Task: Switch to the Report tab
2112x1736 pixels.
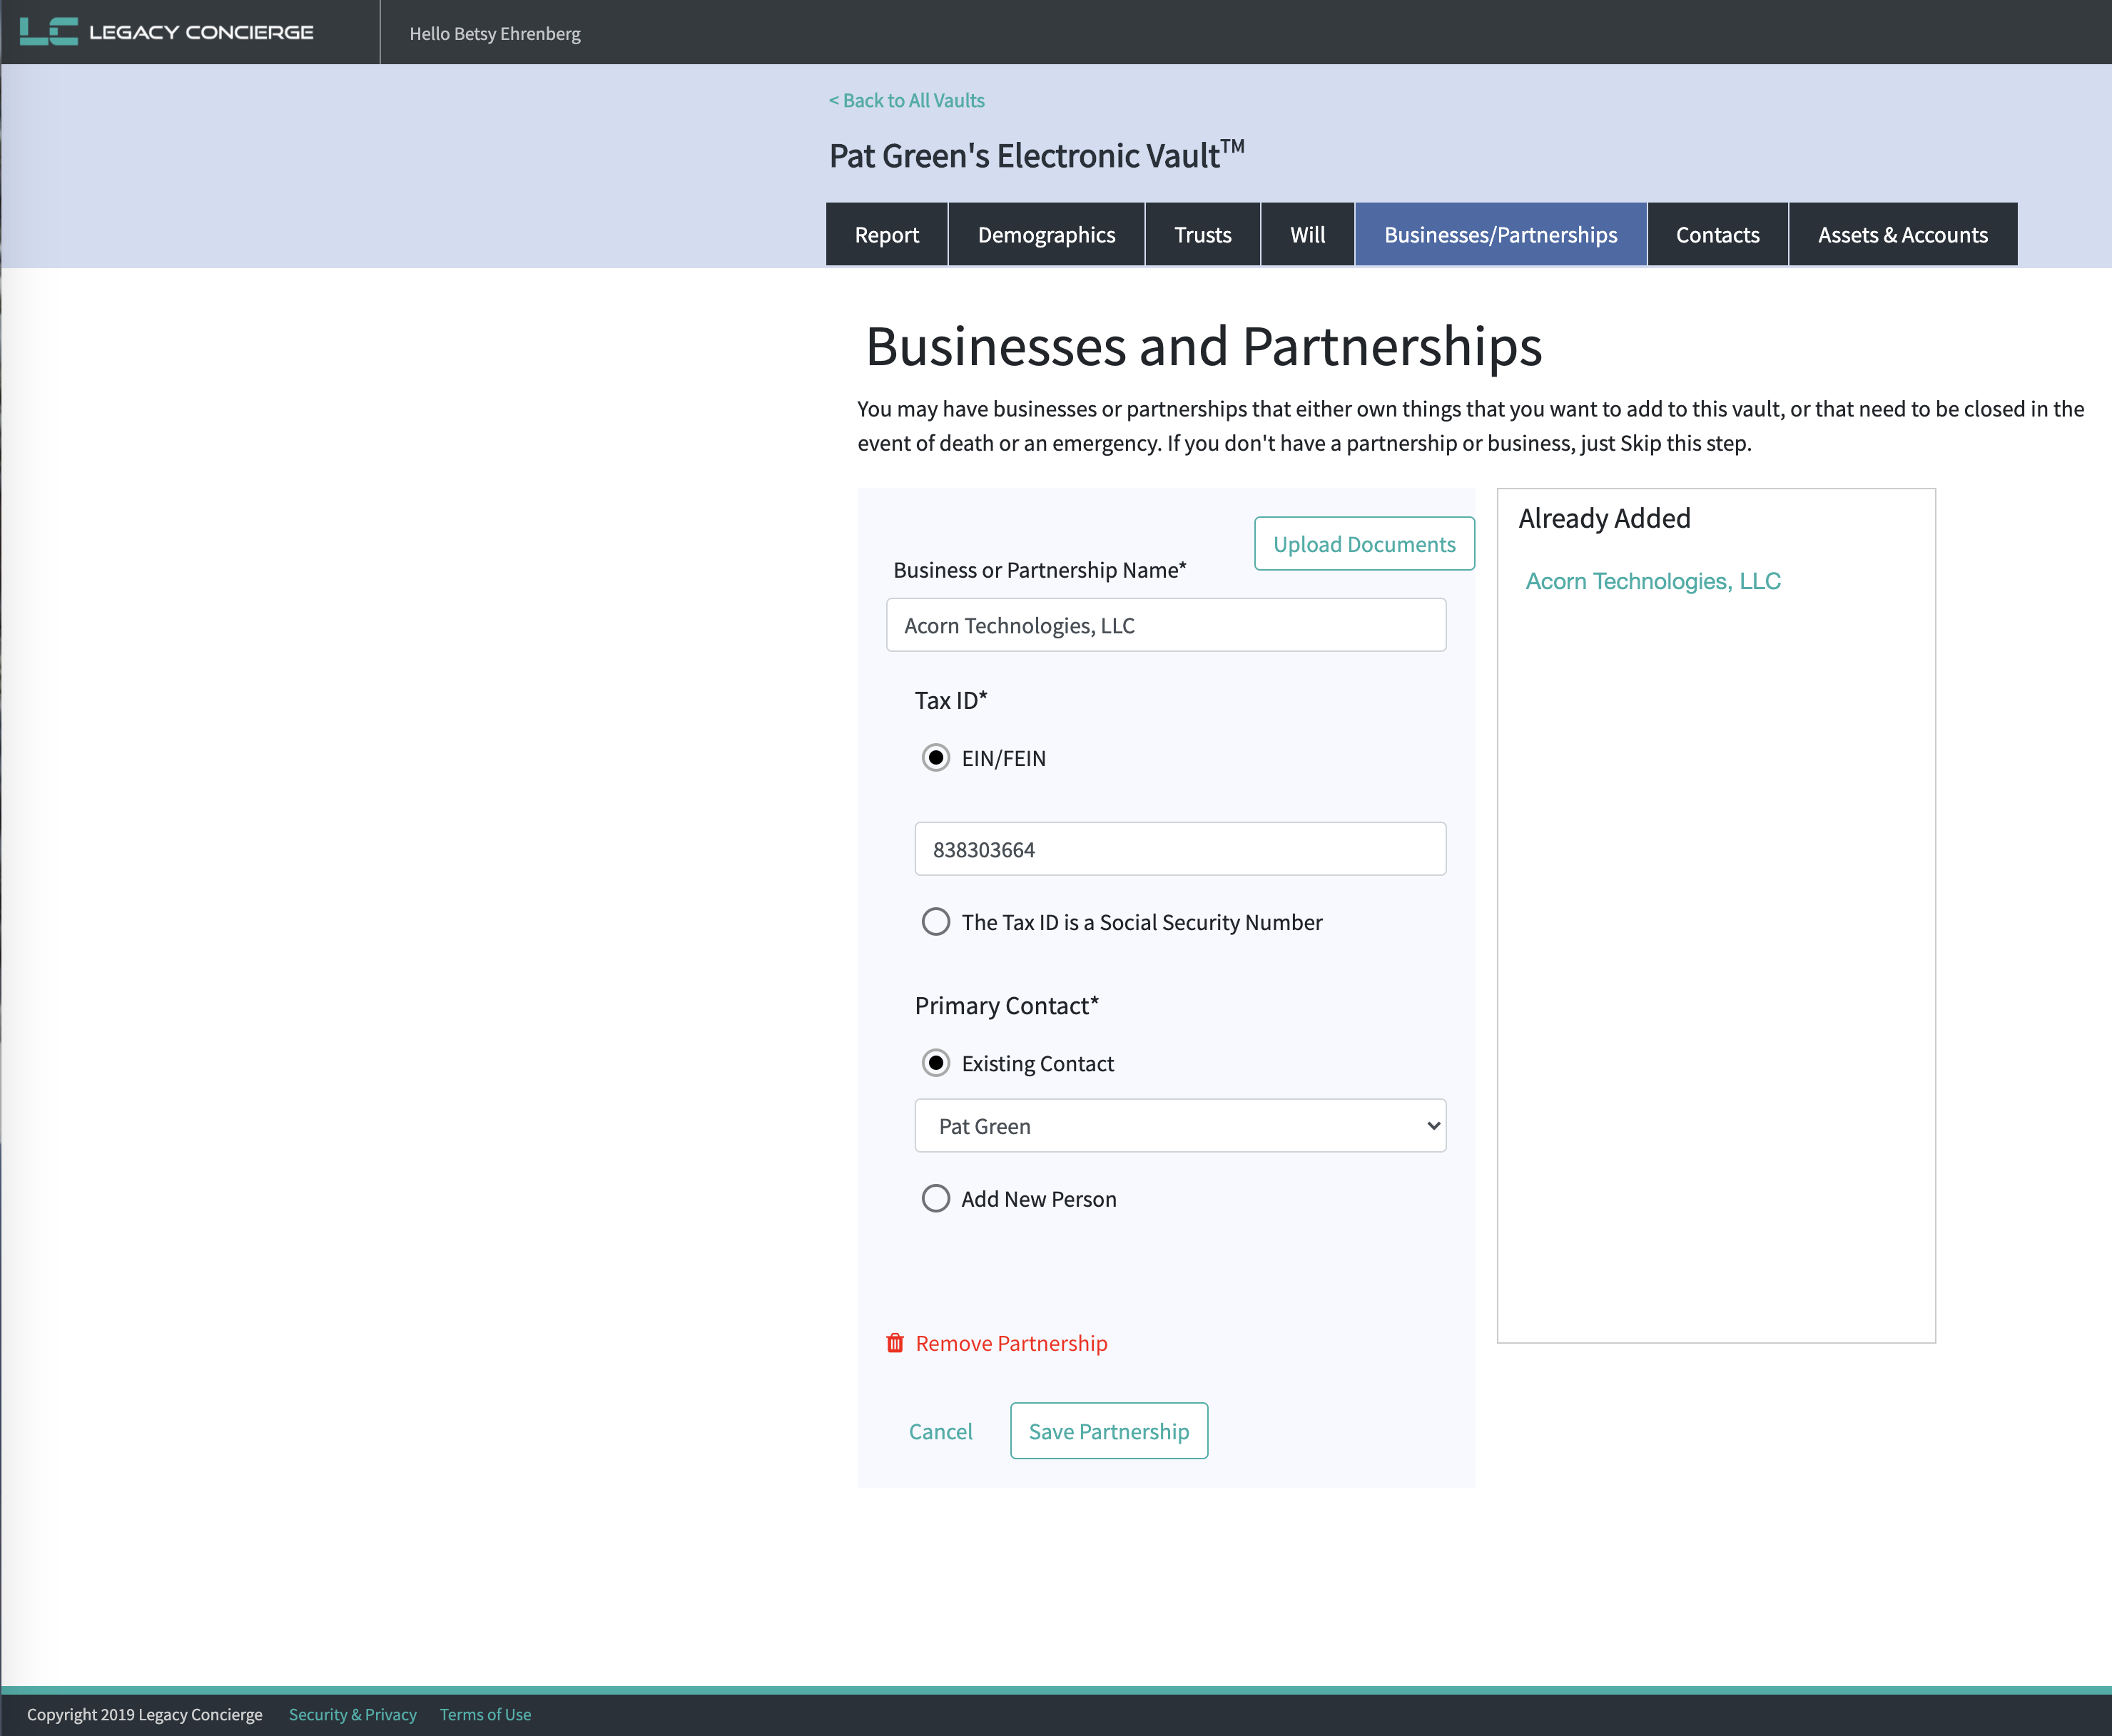Action: (x=886, y=235)
